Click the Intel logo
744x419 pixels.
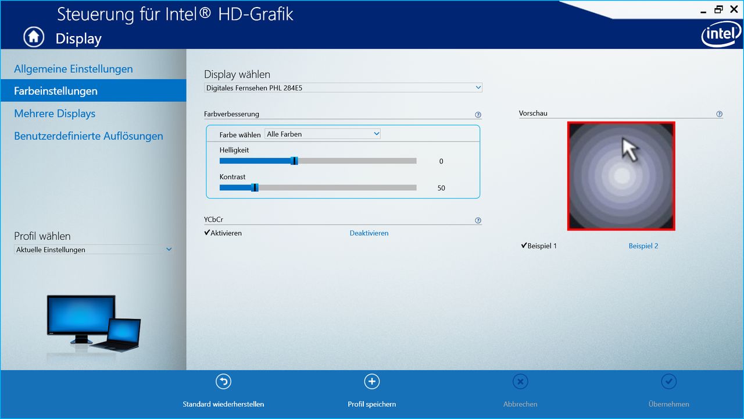tap(721, 35)
